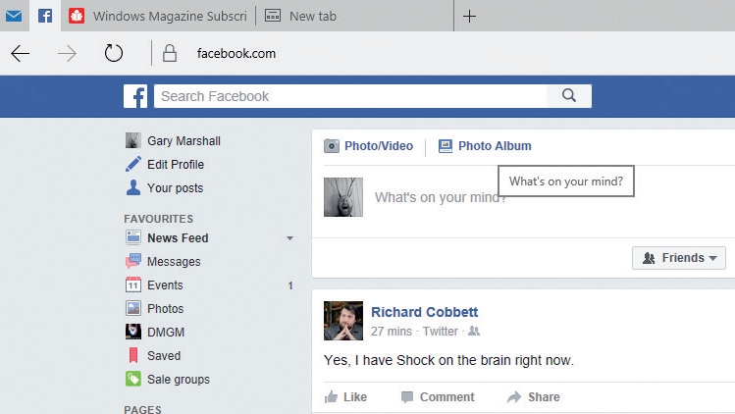Click the Twitter source link

point(441,332)
